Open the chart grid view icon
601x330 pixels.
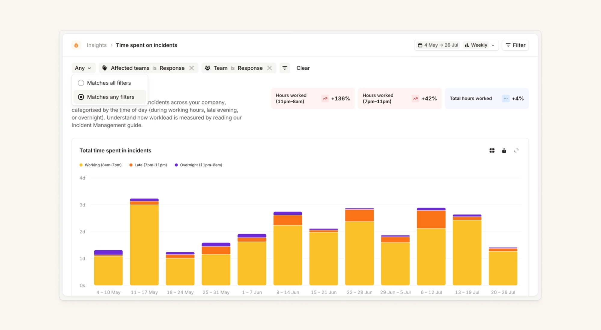point(492,151)
